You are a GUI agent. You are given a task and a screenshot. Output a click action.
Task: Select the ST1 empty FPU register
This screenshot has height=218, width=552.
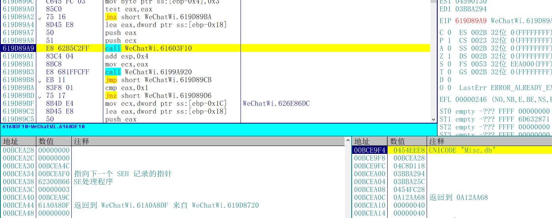coord(496,119)
